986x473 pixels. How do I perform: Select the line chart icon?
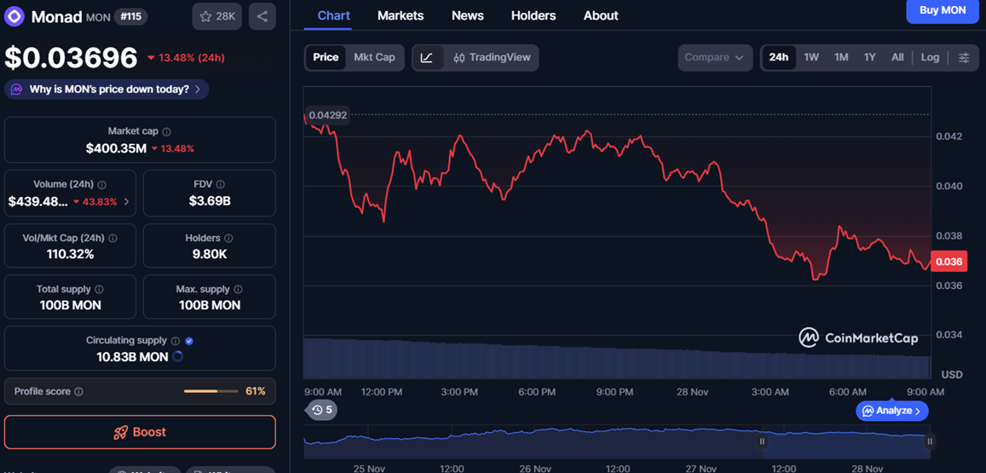point(427,57)
